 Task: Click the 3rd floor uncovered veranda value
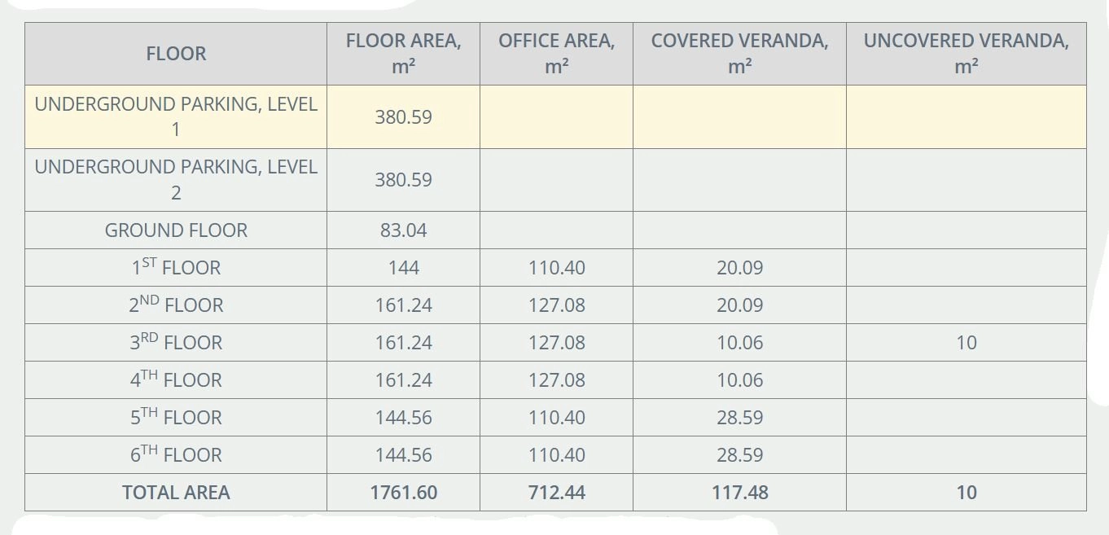(966, 343)
